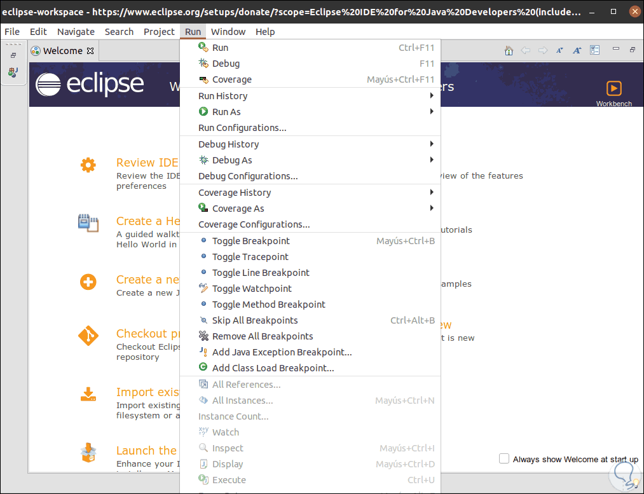Click the Git checkout diamond icon
Viewport: 644px width, 494px height.
click(x=88, y=336)
